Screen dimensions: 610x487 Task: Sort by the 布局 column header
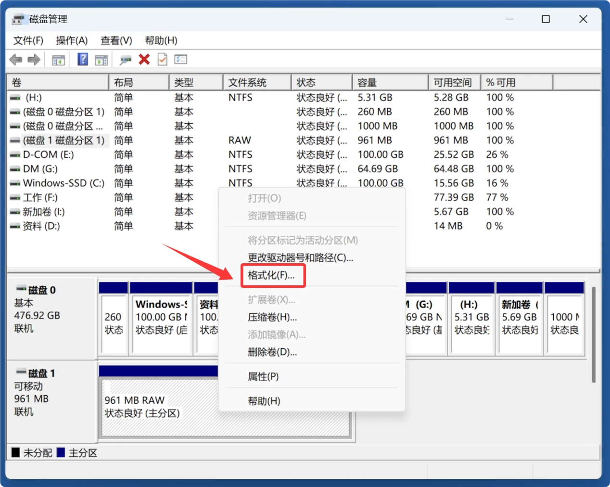tap(139, 82)
